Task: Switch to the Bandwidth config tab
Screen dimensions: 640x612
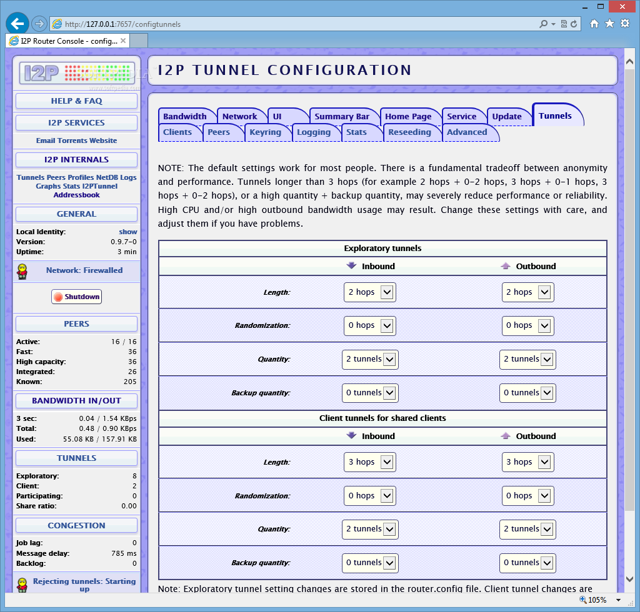Action: pos(185,117)
